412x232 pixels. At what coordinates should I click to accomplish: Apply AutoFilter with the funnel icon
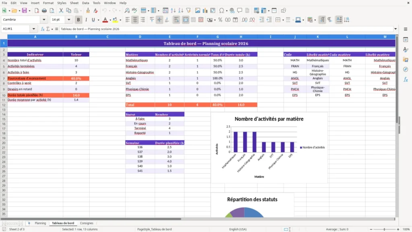(188, 10)
